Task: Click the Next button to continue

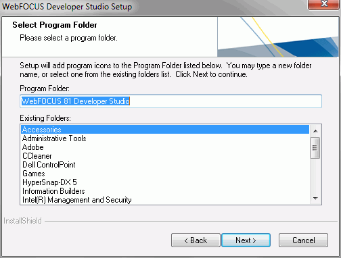Action: [246, 240]
